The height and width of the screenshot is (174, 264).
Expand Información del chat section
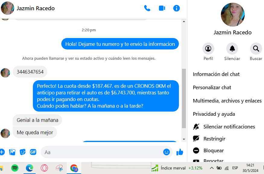pos(216,74)
